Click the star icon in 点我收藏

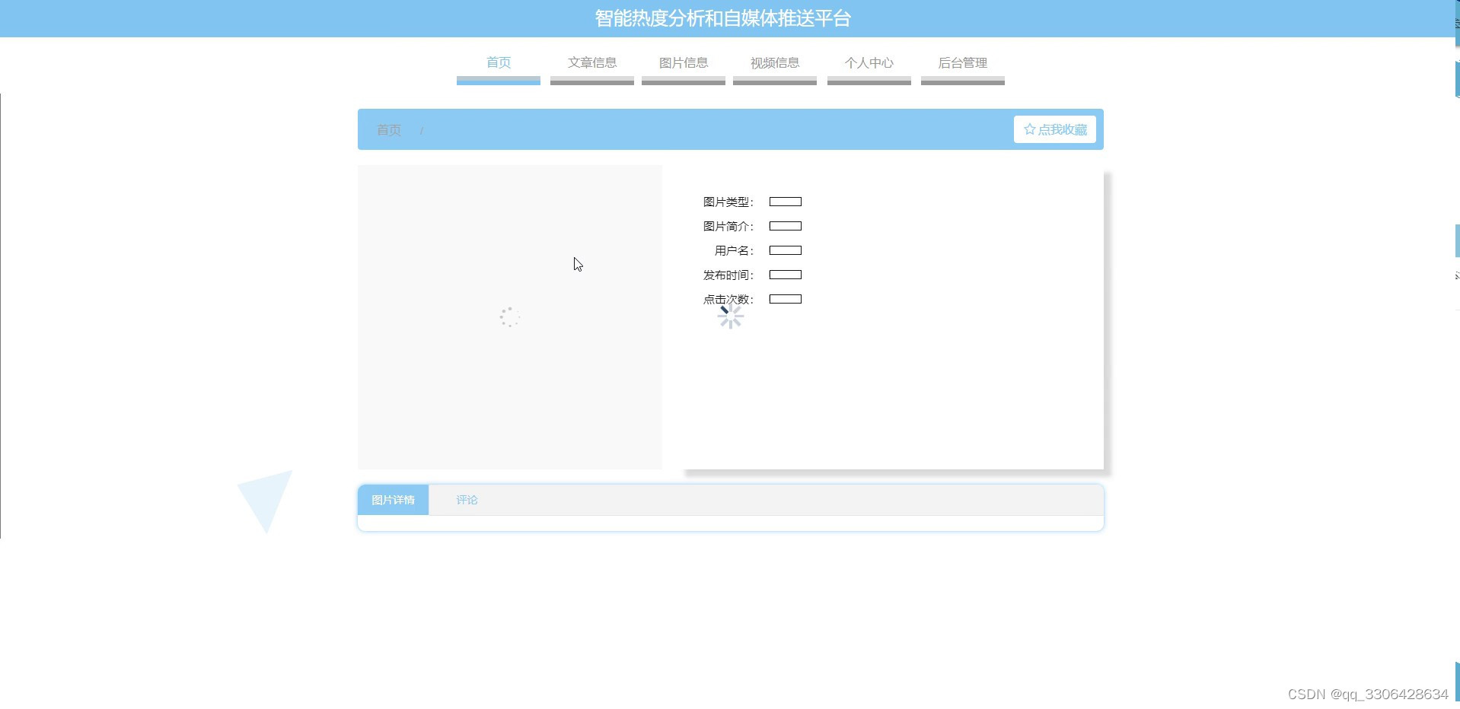[x=1030, y=129]
